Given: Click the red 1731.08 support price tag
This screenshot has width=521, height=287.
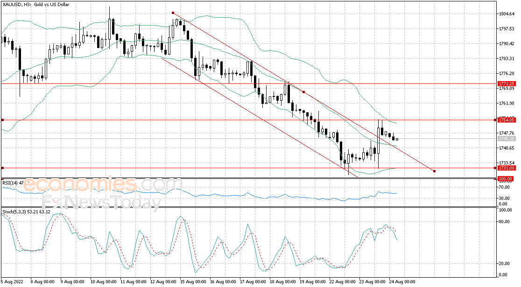Looking at the screenshot, I should (507, 168).
